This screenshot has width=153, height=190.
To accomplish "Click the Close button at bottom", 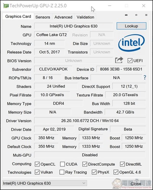I will point(136,184).
